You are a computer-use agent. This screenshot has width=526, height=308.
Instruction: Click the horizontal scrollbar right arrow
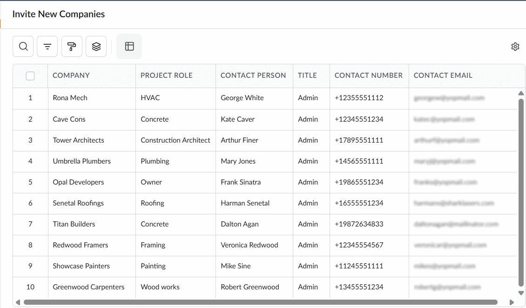(512, 302)
